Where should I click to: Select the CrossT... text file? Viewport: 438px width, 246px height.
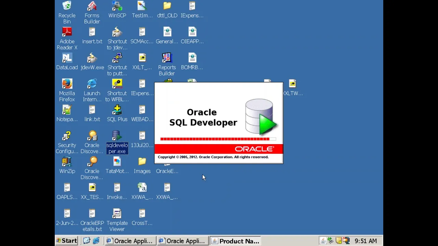tap(142, 217)
